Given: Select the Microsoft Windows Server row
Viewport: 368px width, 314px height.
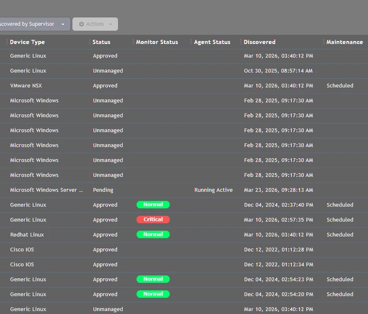Looking at the screenshot, I should tap(184, 190).
